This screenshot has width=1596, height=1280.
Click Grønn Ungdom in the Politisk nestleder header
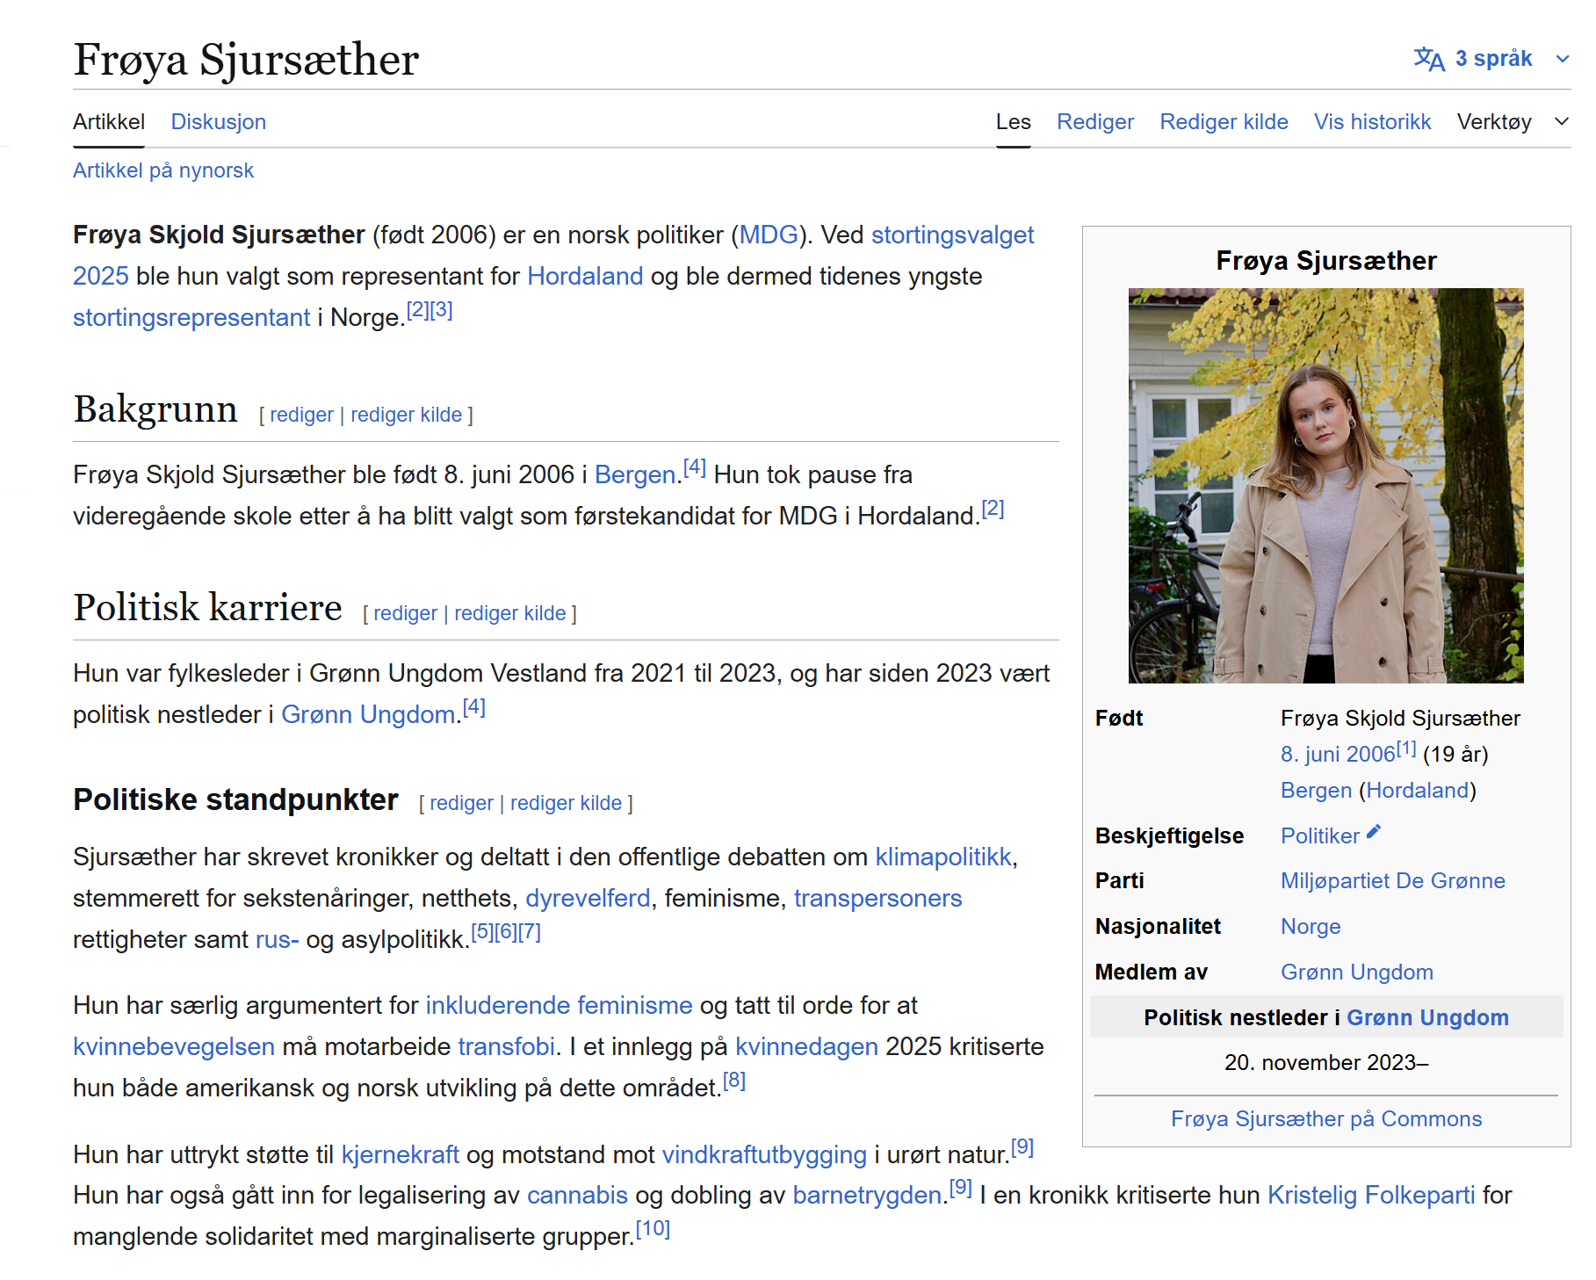(1428, 1017)
